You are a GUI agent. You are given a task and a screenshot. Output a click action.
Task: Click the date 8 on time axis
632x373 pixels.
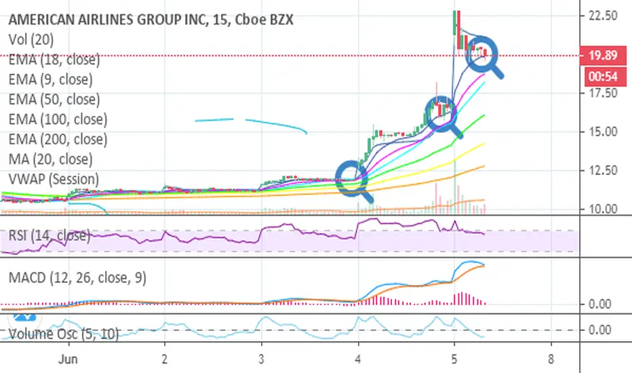551,359
